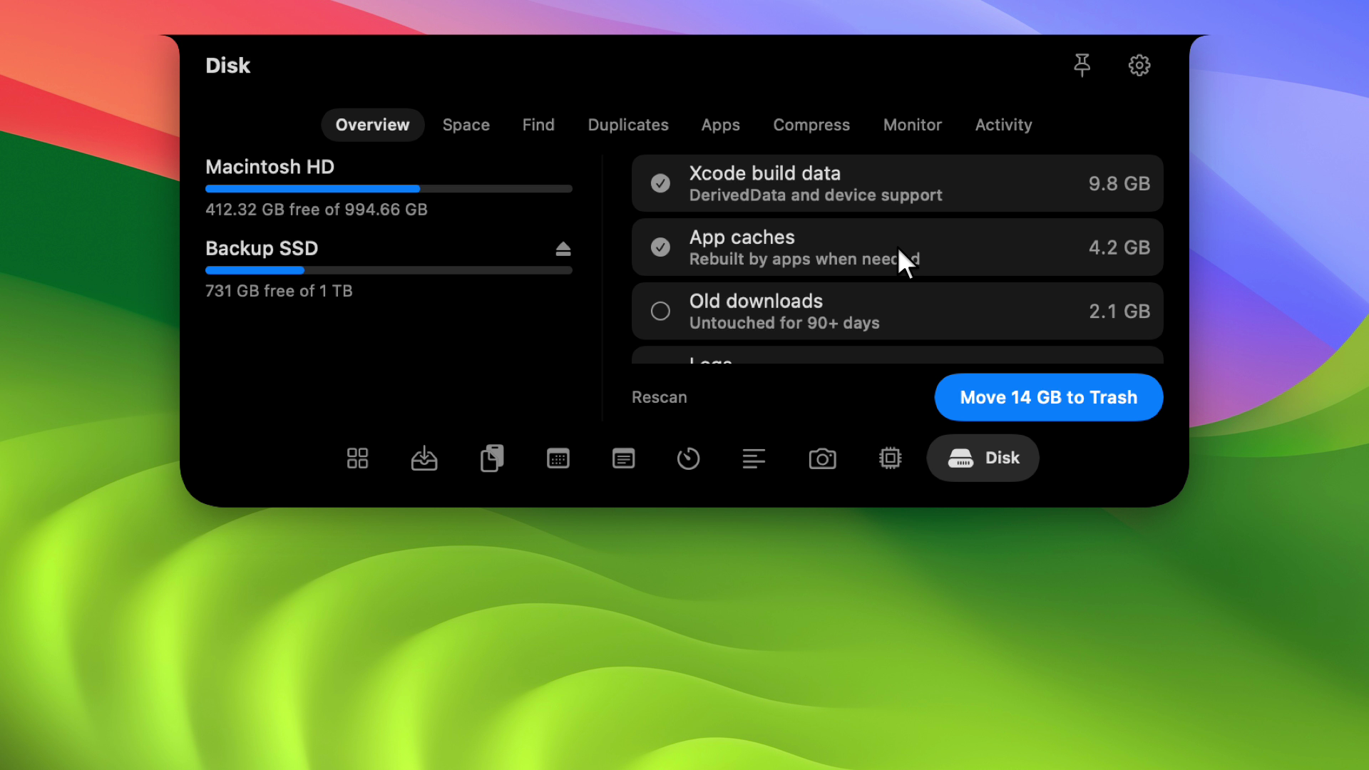Viewport: 1369px width, 770px height.
Task: Open settings with the gear icon
Action: [x=1139, y=65]
